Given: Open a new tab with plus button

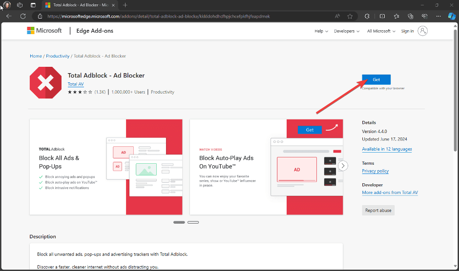Looking at the screenshot, I should point(125,5).
